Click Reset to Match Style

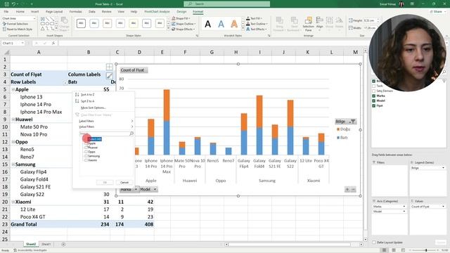pyautogui.click(x=17, y=30)
